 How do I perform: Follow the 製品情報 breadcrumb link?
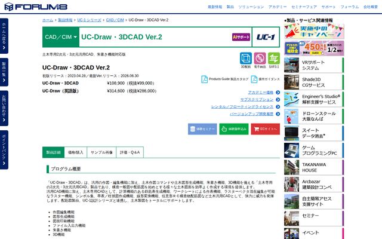tap(65, 20)
